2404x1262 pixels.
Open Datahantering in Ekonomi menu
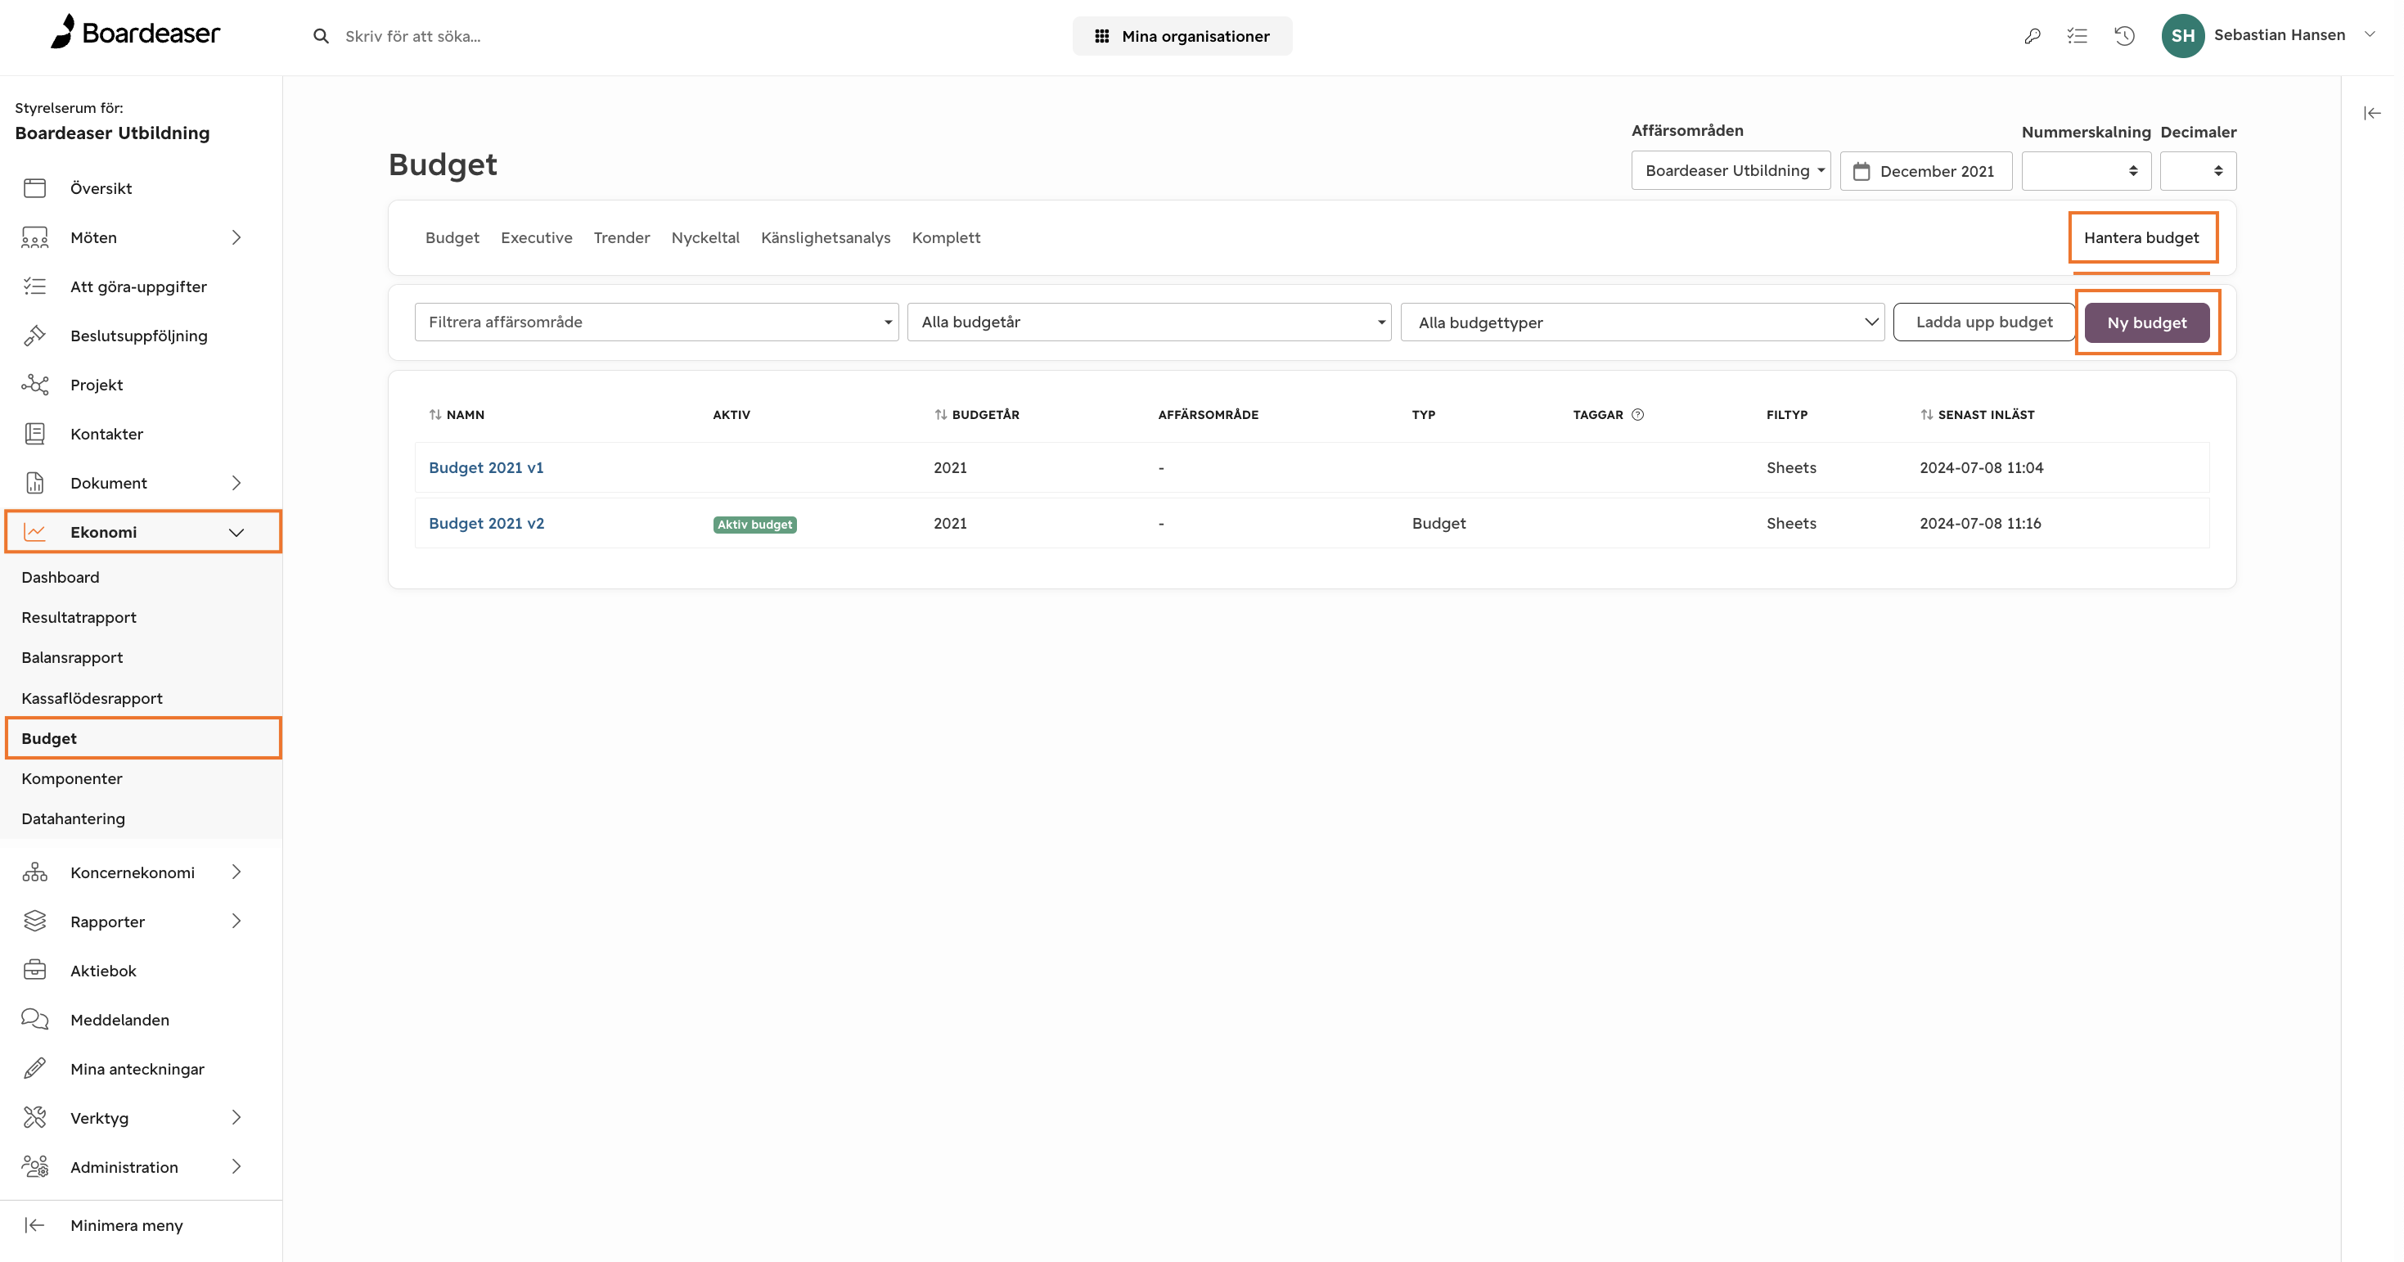73,818
